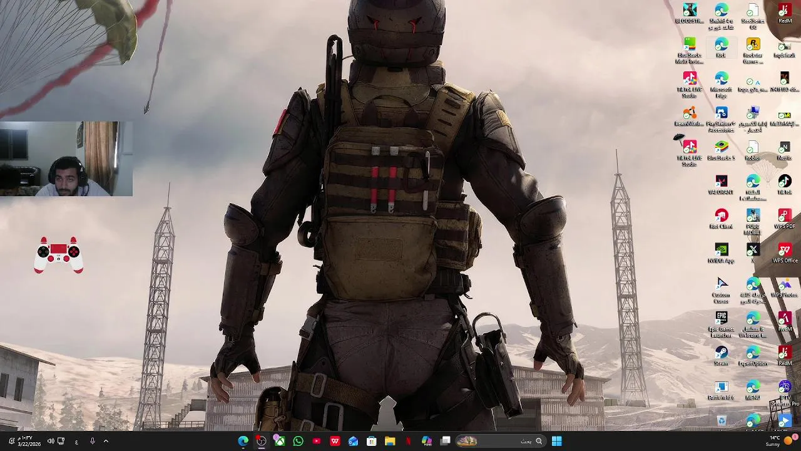
Task: Open the X desktop shortcut
Action: [753, 253]
